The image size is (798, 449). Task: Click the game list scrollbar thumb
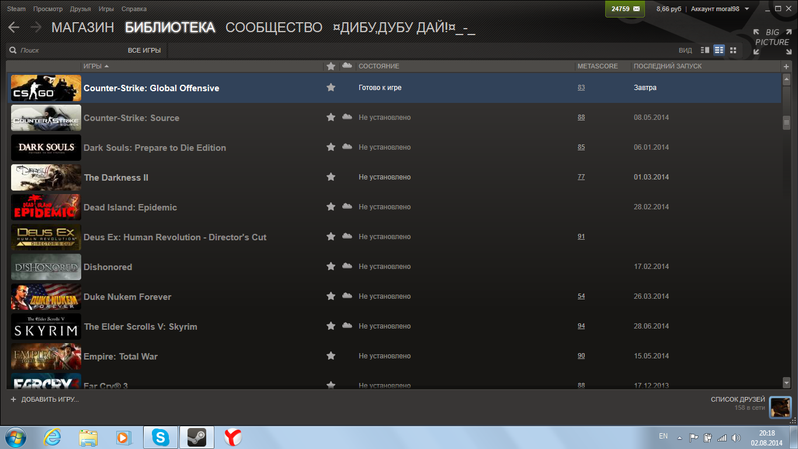(x=786, y=123)
